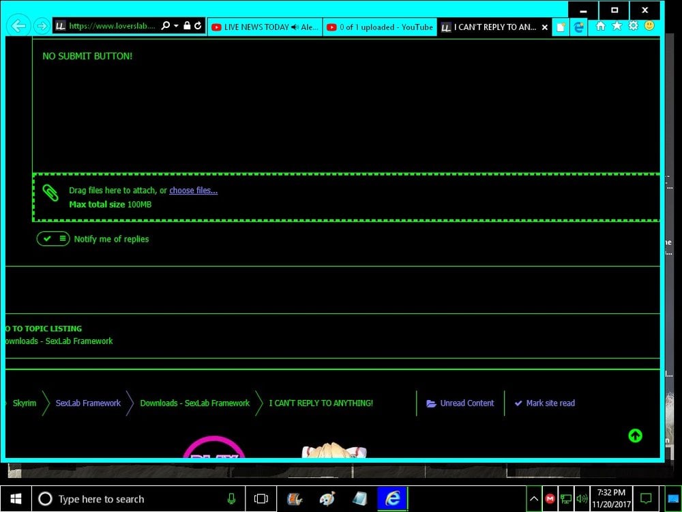682x512 pixels.
Task: Open the notepad-like taskbar app icon
Action: click(360, 499)
